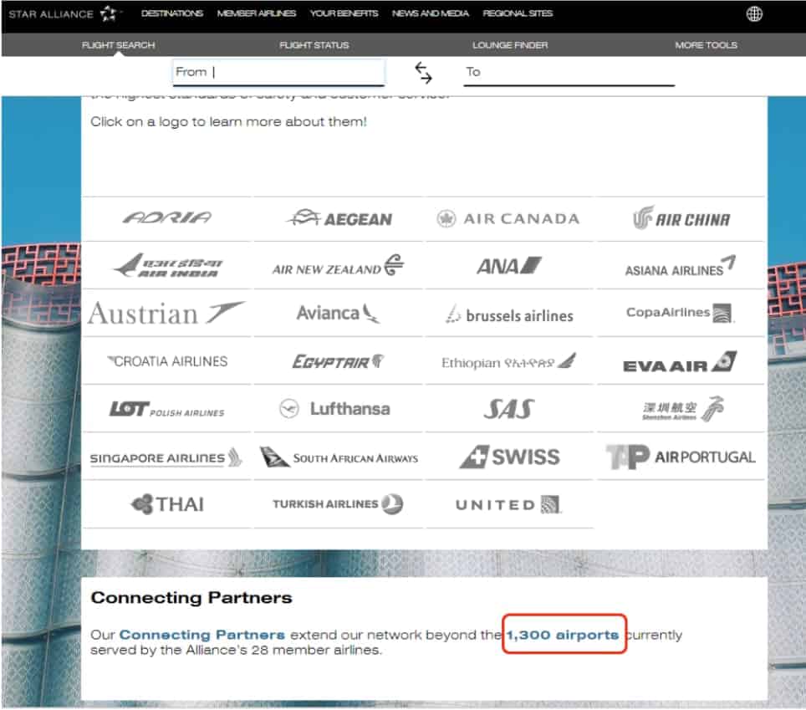Open the ANA airline logo
Screen dimensions: 806x710
point(509,266)
